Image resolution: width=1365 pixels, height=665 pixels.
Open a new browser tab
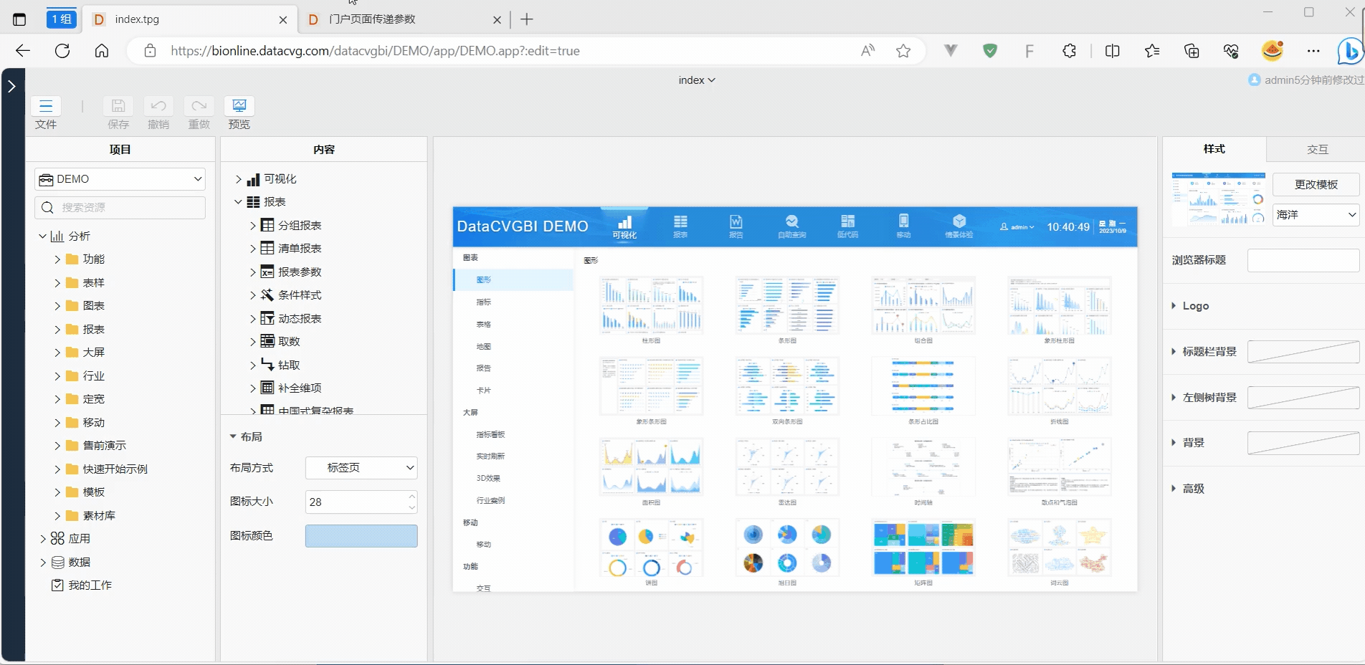tap(527, 19)
